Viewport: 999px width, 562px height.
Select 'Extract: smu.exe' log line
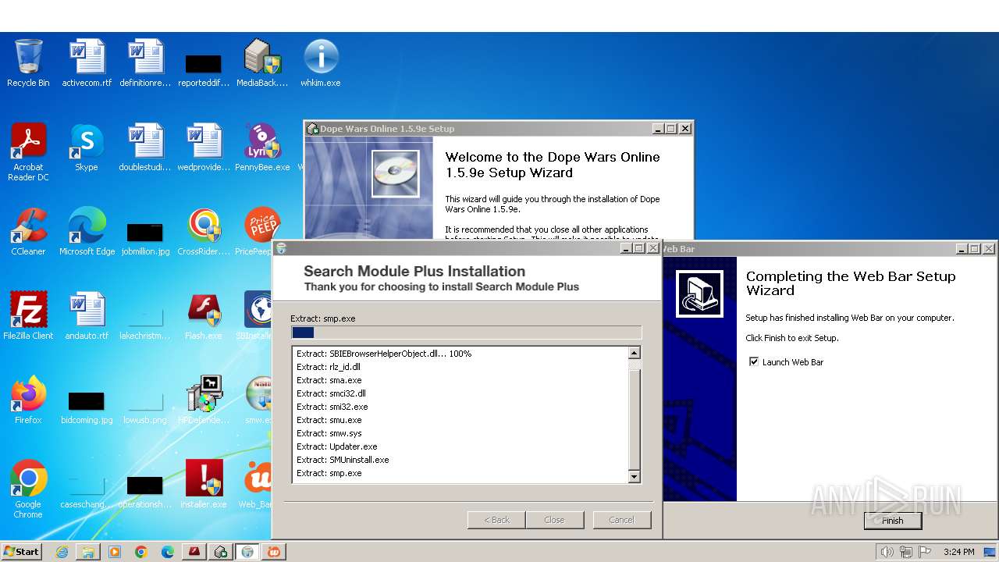point(329,420)
